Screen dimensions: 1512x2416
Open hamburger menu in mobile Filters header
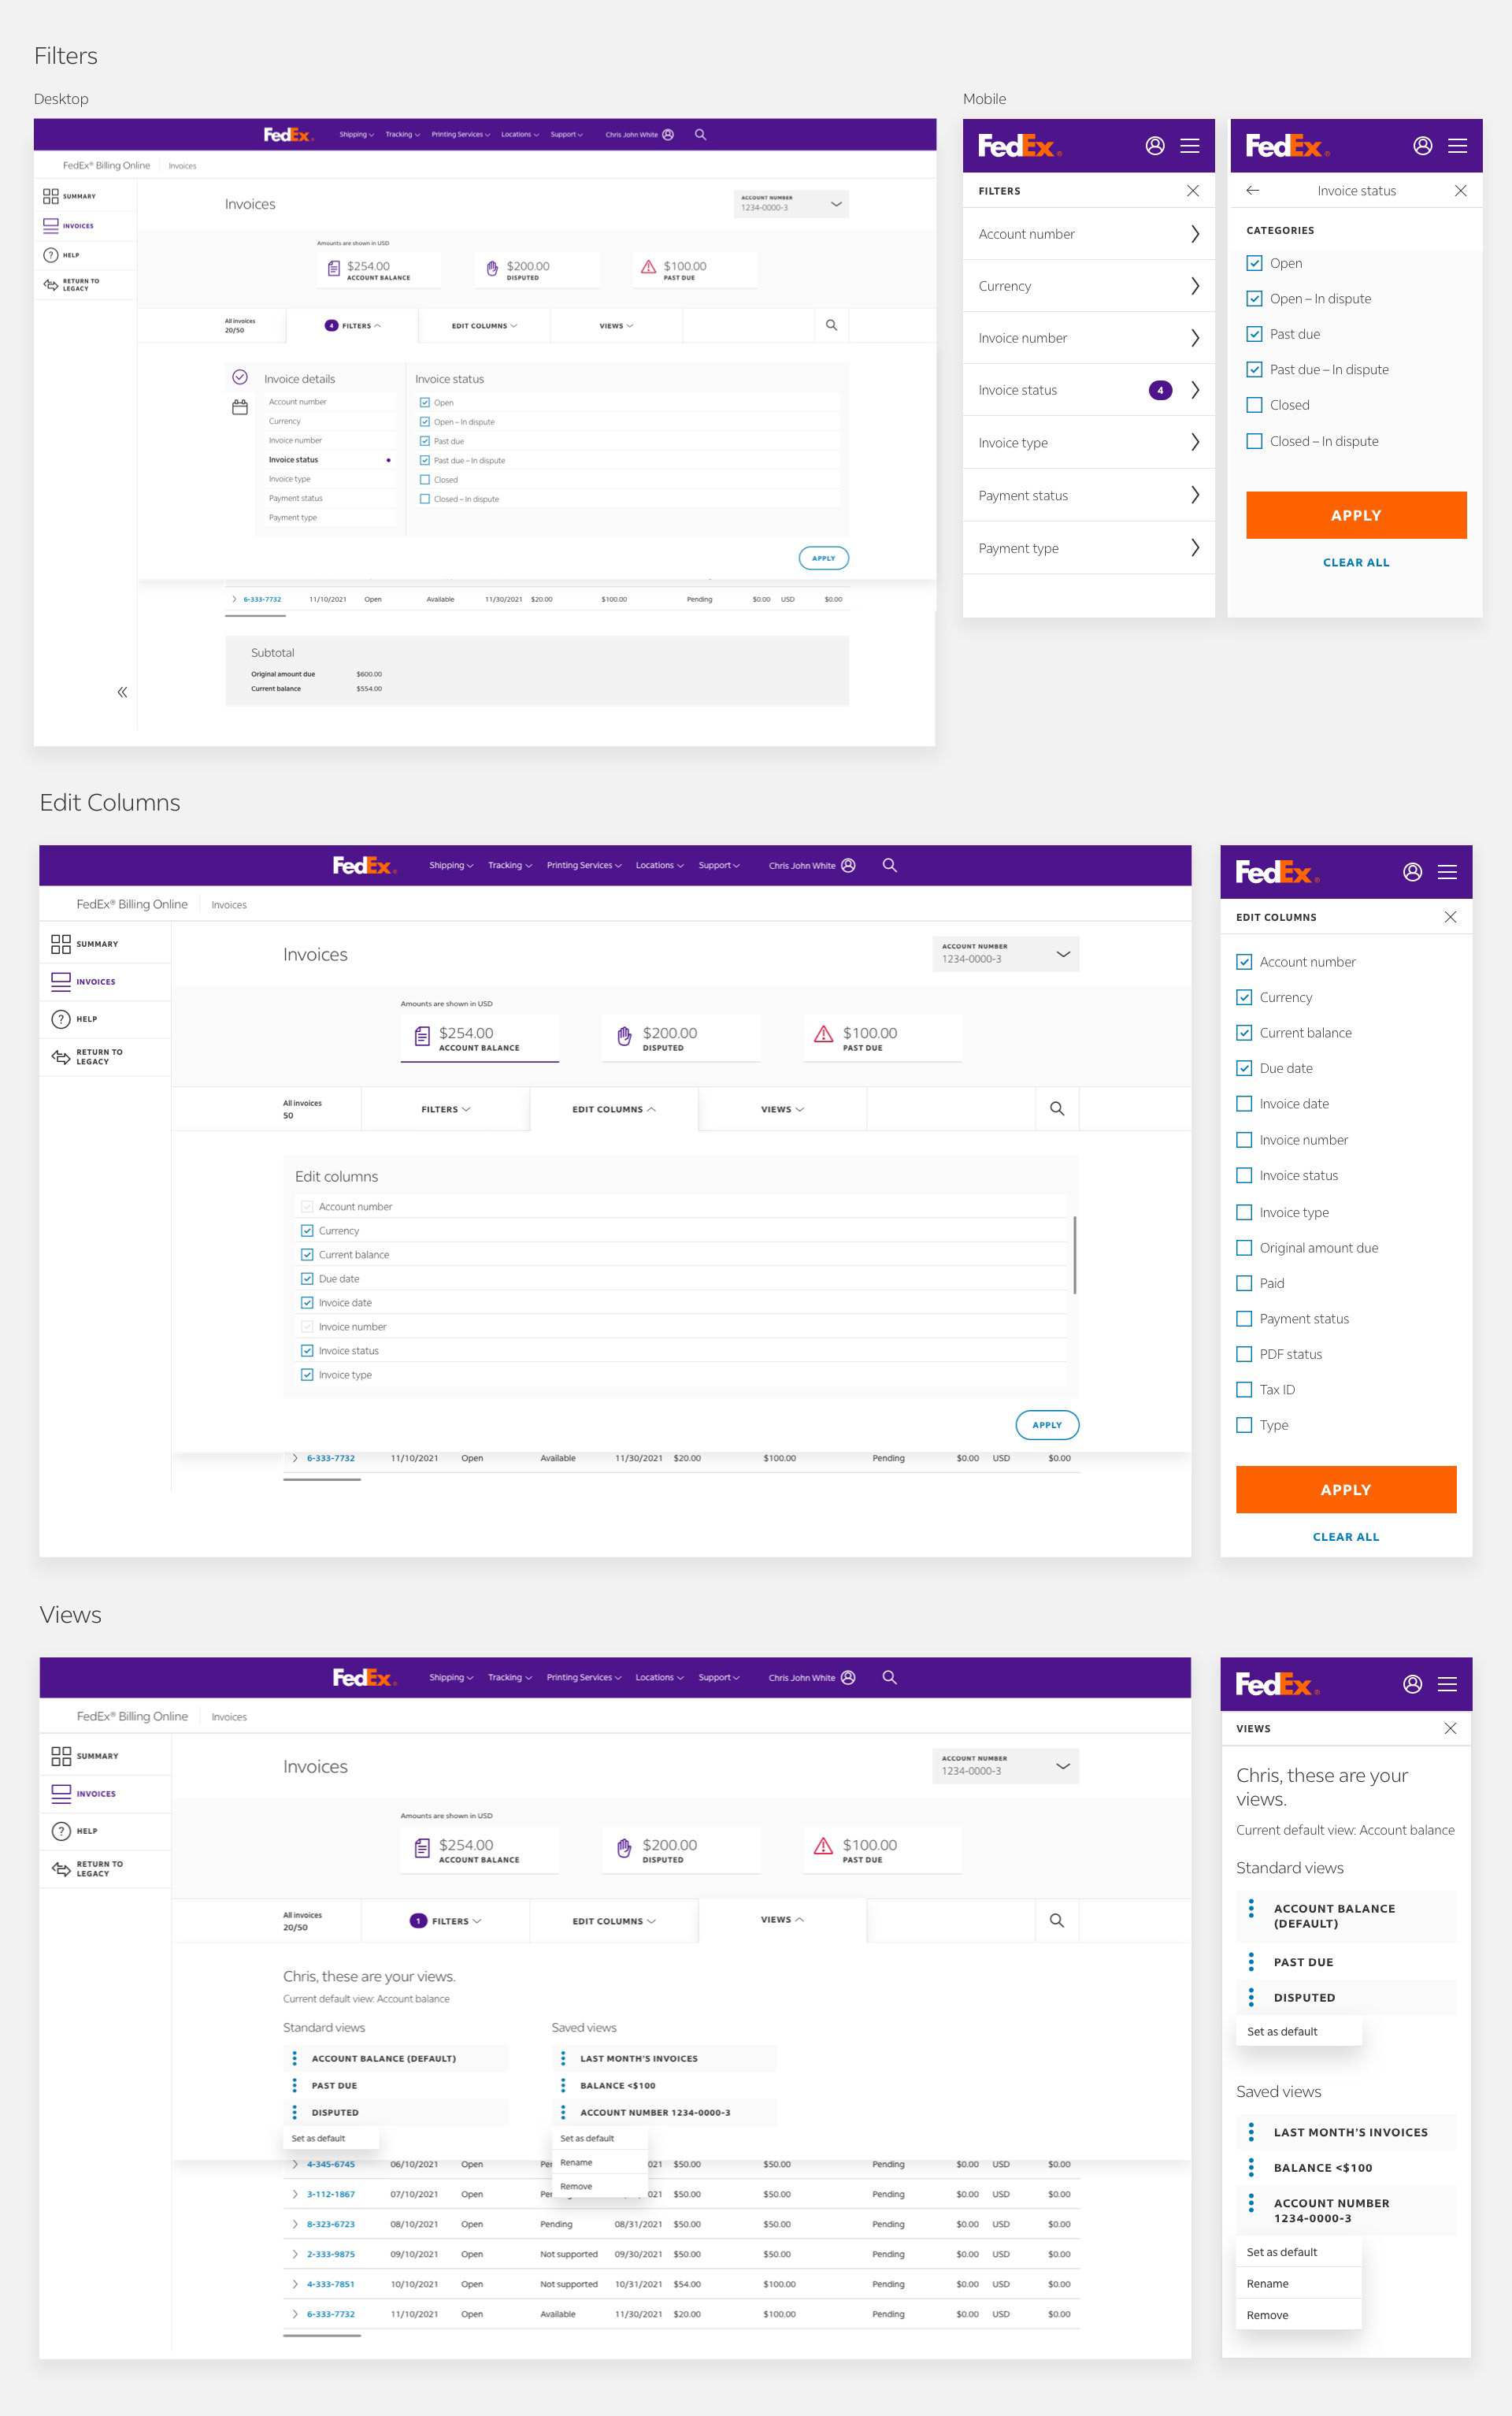pyautogui.click(x=1189, y=146)
